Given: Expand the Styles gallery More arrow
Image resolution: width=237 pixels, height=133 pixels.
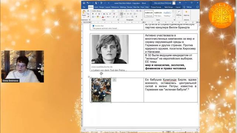Looking at the screenshot, I should coord(173,16).
